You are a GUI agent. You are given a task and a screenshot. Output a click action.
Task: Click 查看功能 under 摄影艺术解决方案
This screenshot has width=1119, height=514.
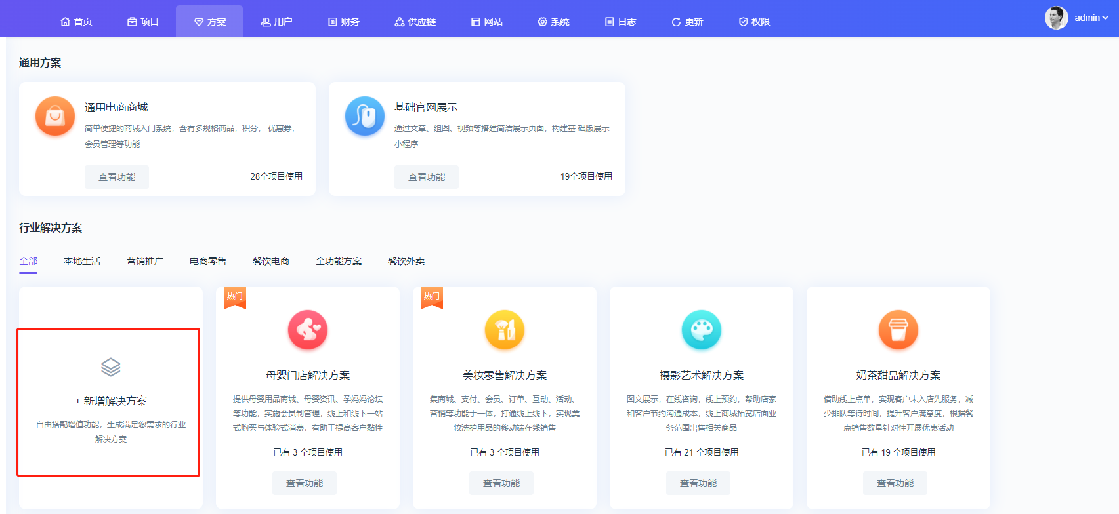click(698, 483)
